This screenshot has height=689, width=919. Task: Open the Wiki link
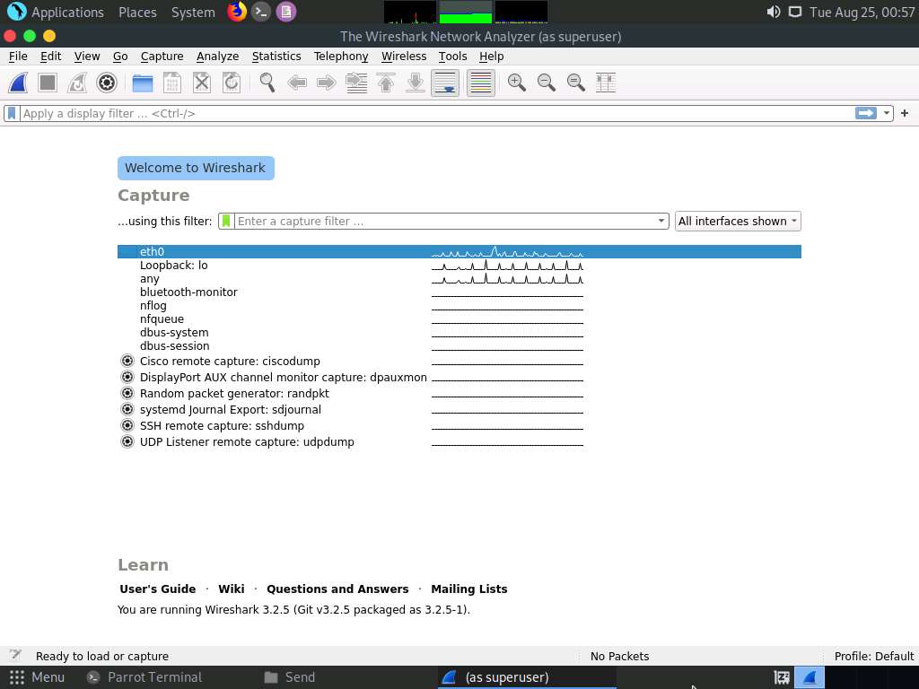coord(231,589)
